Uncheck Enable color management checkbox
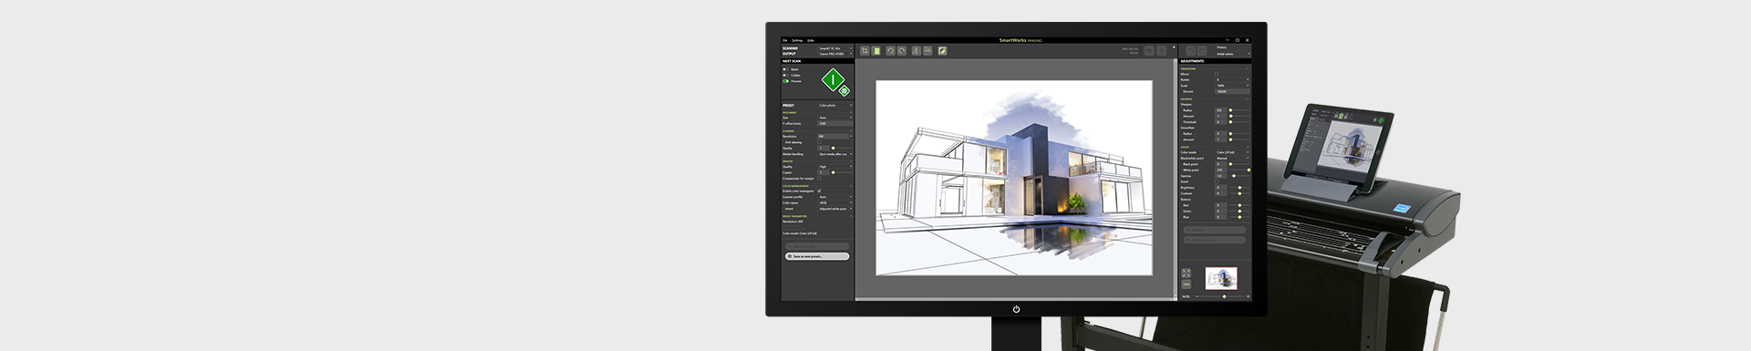 [x=820, y=191]
